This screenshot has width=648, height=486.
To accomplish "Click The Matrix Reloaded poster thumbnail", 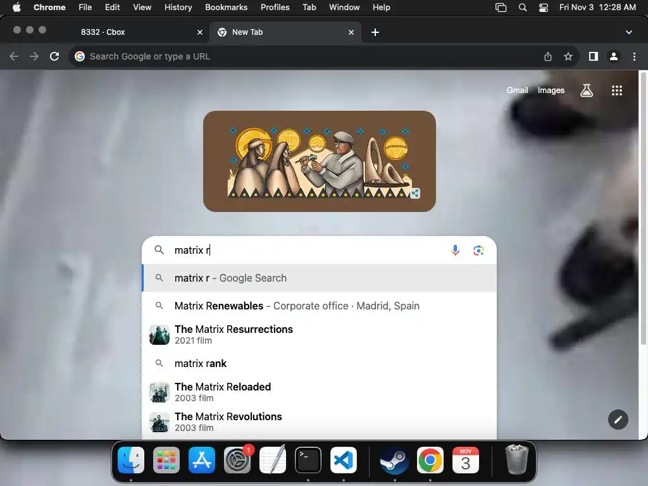I will [x=159, y=392].
